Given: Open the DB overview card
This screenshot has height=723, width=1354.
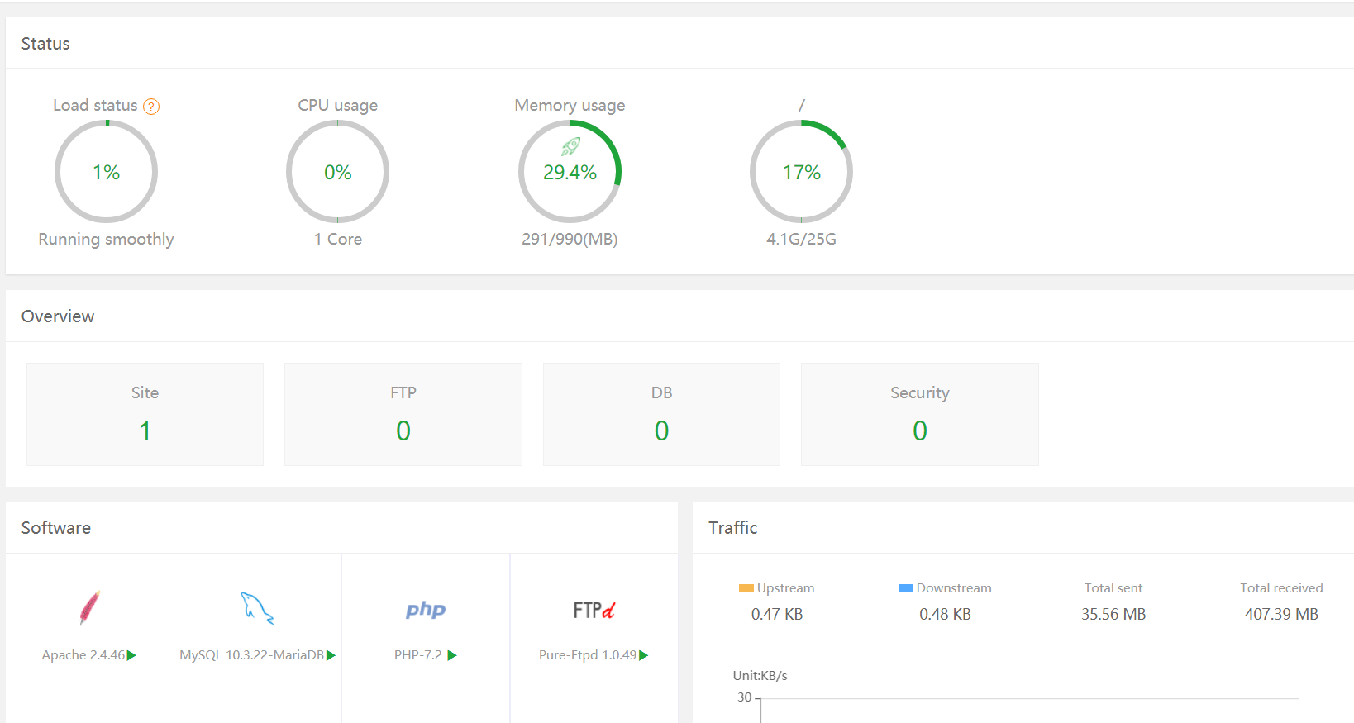Looking at the screenshot, I should [x=661, y=414].
